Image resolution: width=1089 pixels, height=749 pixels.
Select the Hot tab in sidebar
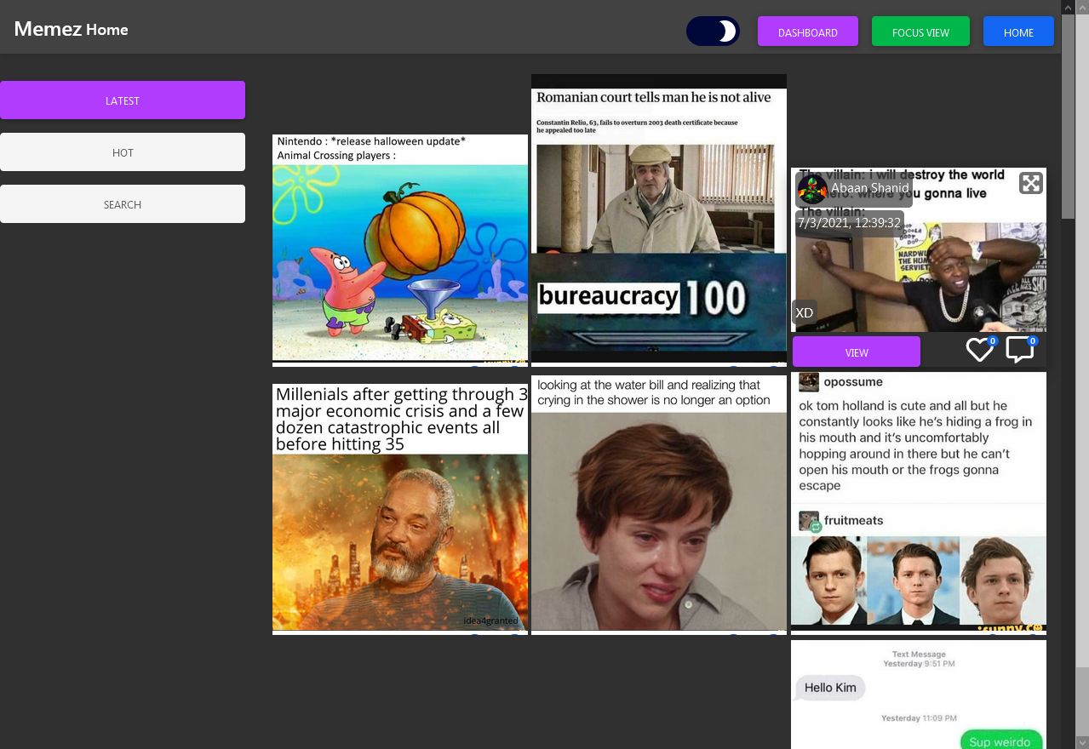tap(123, 152)
